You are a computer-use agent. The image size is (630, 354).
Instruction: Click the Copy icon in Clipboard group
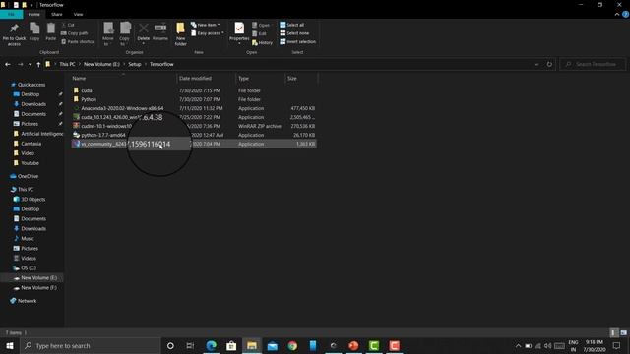click(34, 31)
